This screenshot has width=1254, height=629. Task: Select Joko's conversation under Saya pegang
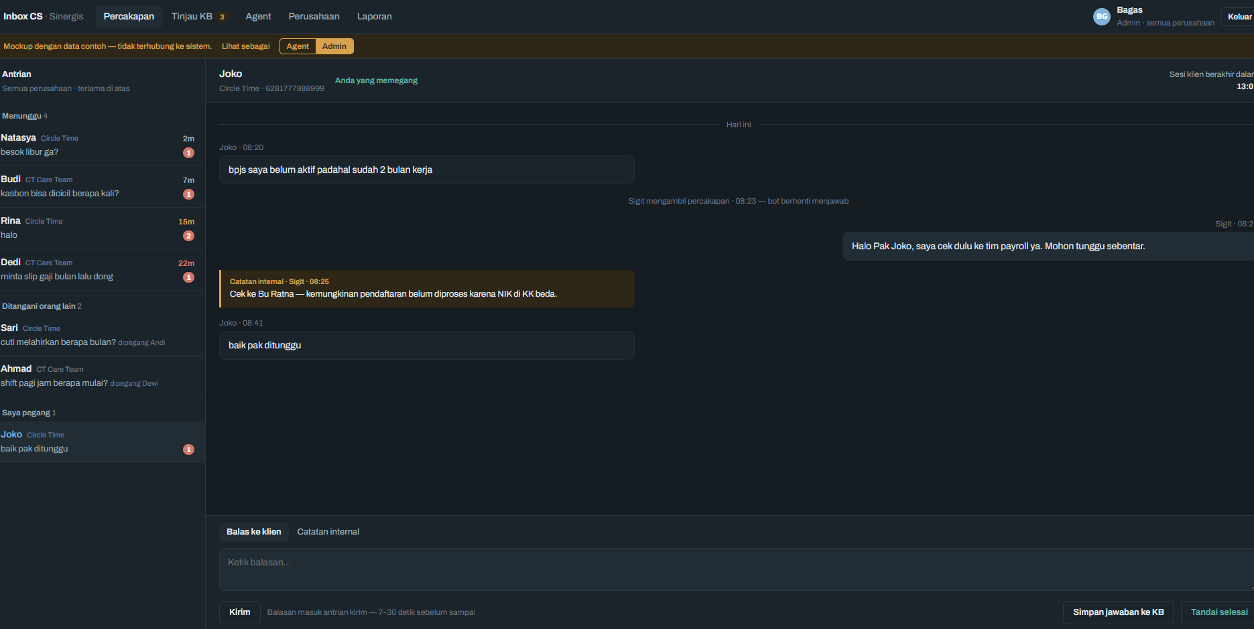(103, 442)
